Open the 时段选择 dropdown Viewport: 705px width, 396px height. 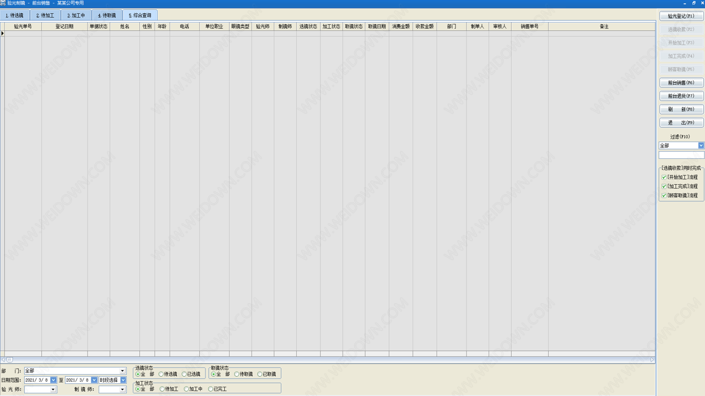click(123, 380)
